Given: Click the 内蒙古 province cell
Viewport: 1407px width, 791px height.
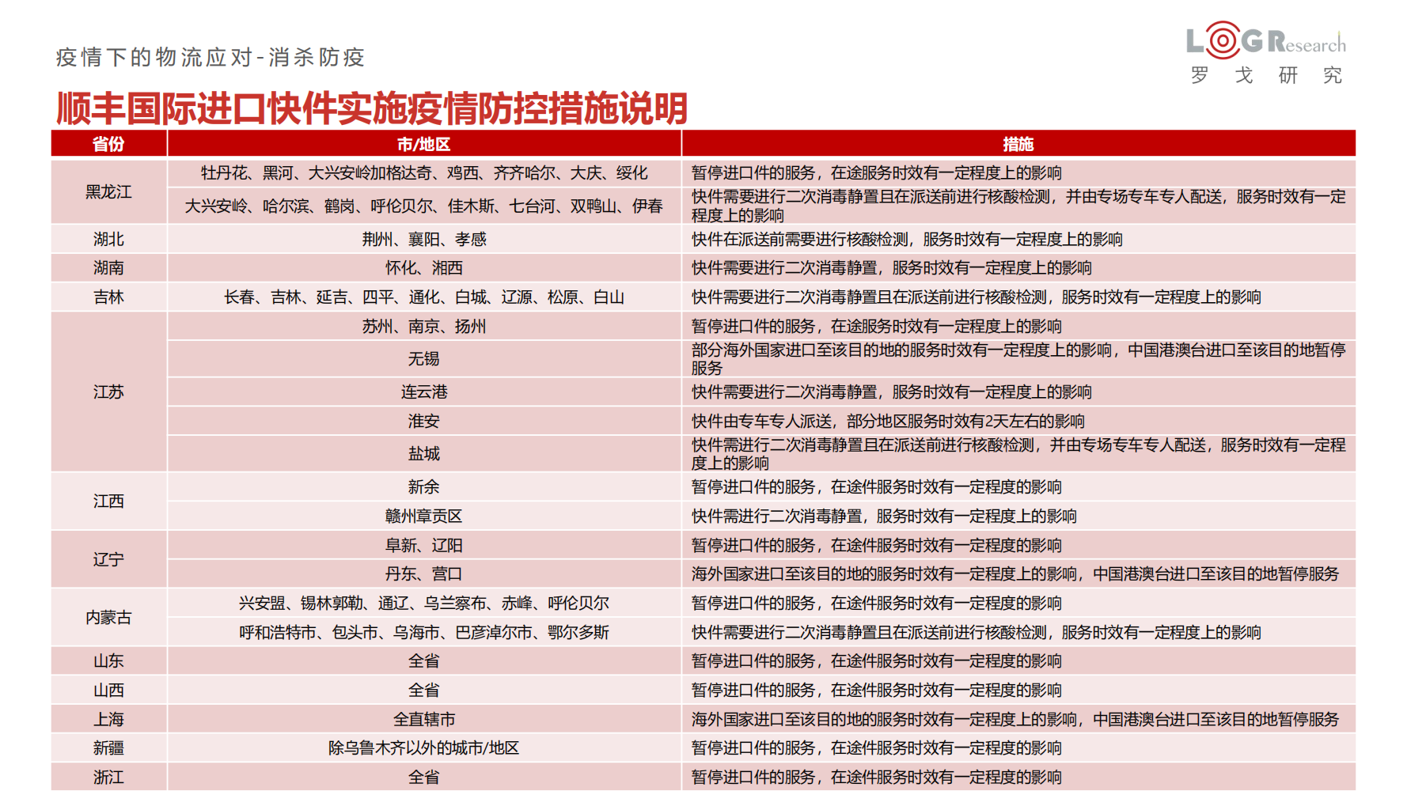Looking at the screenshot, I should (109, 617).
